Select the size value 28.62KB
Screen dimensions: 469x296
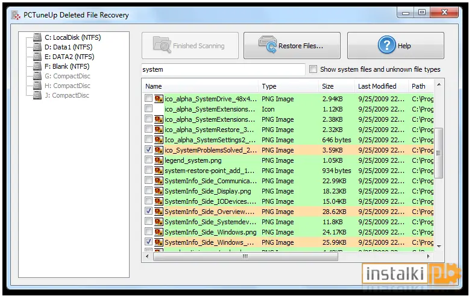334,212
